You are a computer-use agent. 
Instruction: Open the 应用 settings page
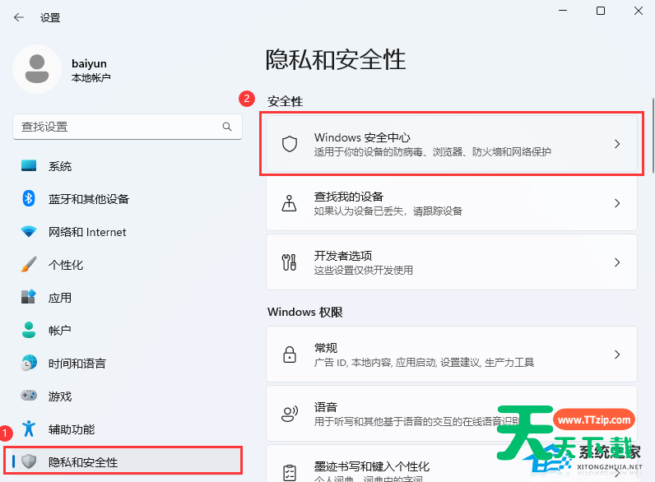tap(128, 298)
